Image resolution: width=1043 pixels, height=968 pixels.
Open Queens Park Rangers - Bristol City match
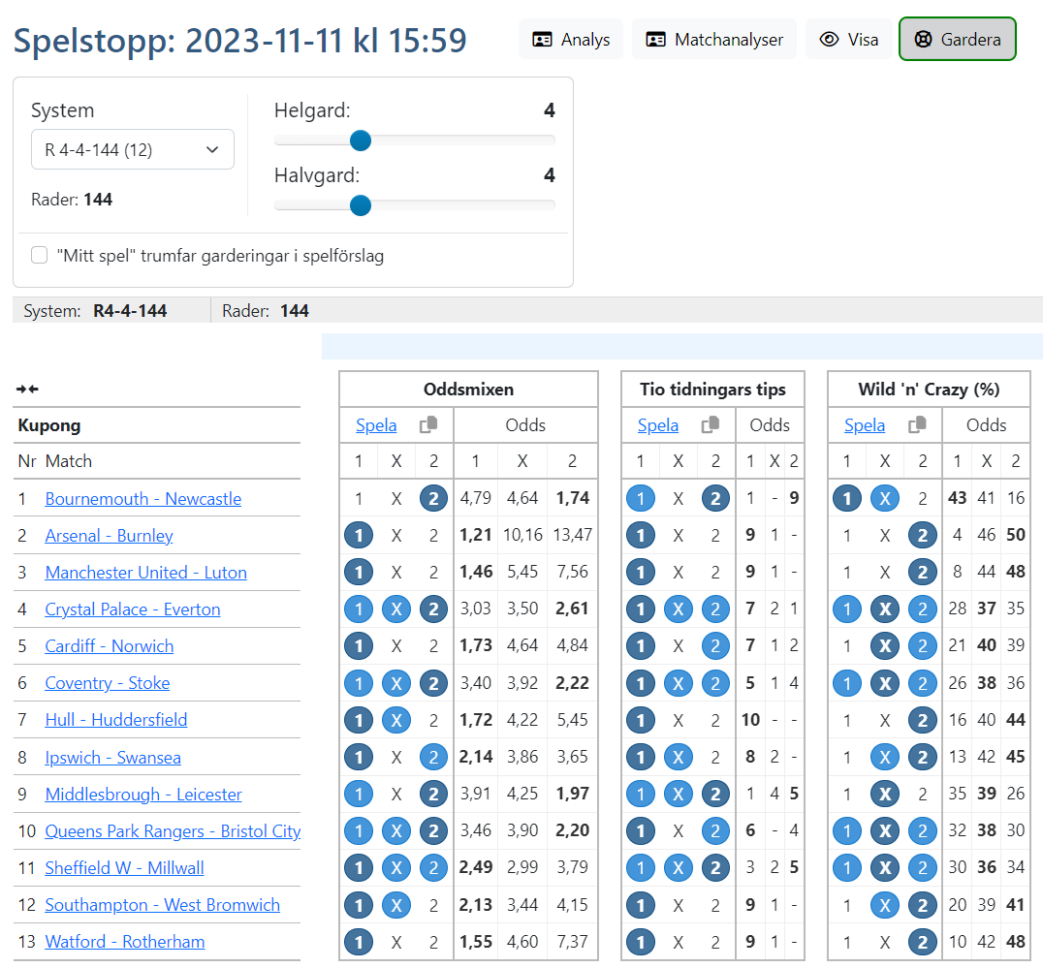[x=173, y=831]
